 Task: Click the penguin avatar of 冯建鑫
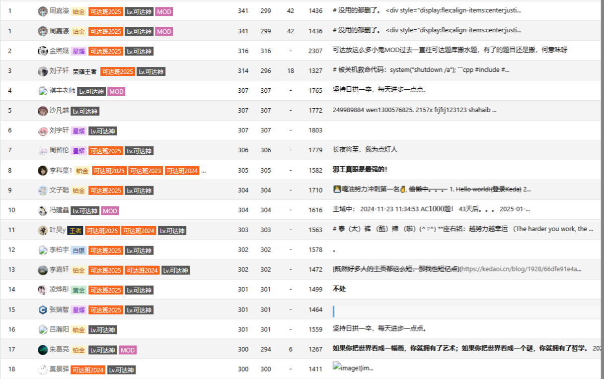click(x=43, y=211)
